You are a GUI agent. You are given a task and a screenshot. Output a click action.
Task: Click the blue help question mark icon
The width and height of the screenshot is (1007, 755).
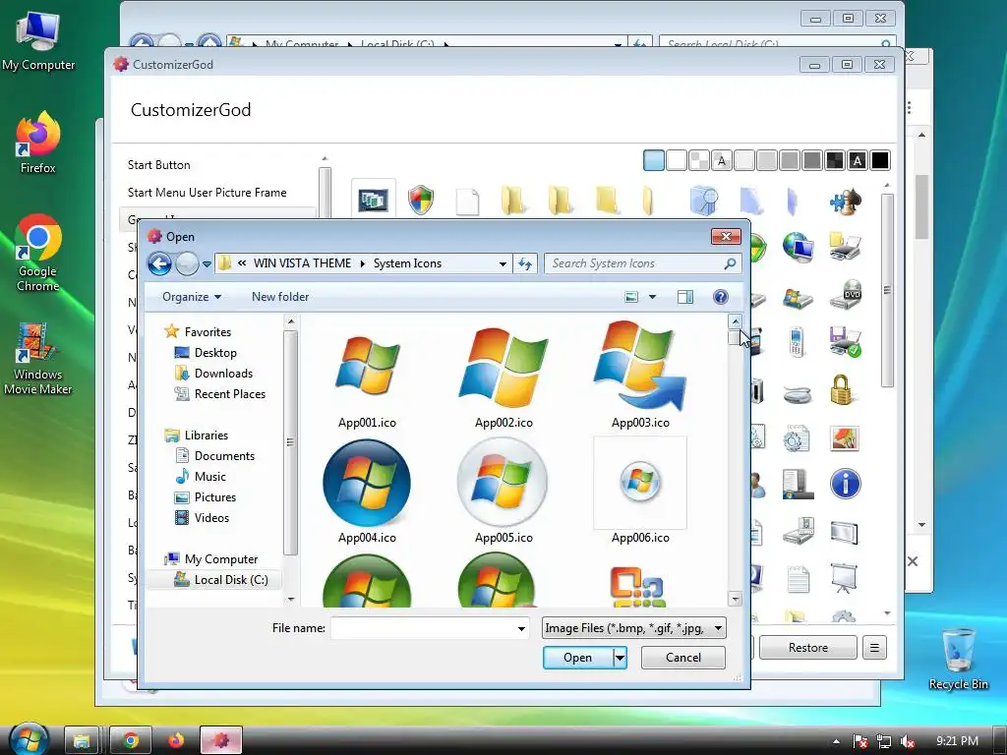click(721, 297)
